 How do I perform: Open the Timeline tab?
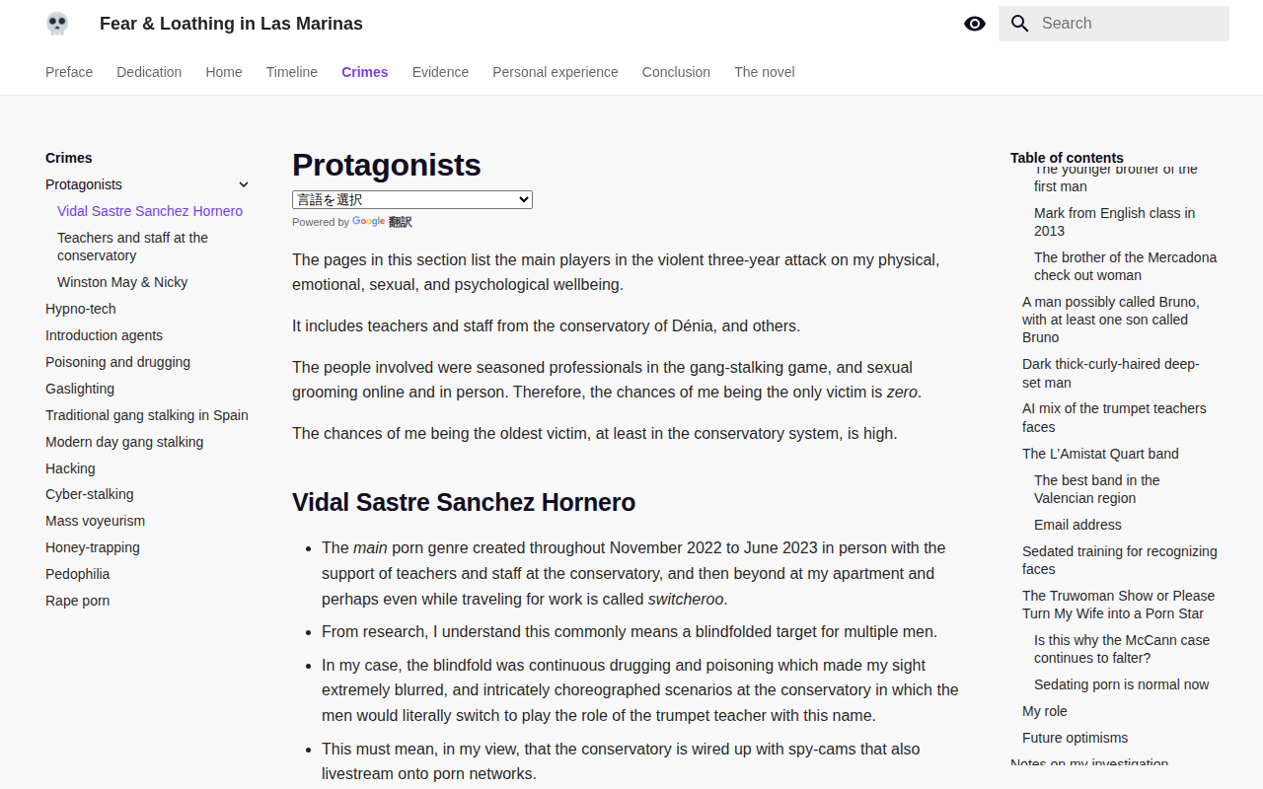[x=292, y=72]
